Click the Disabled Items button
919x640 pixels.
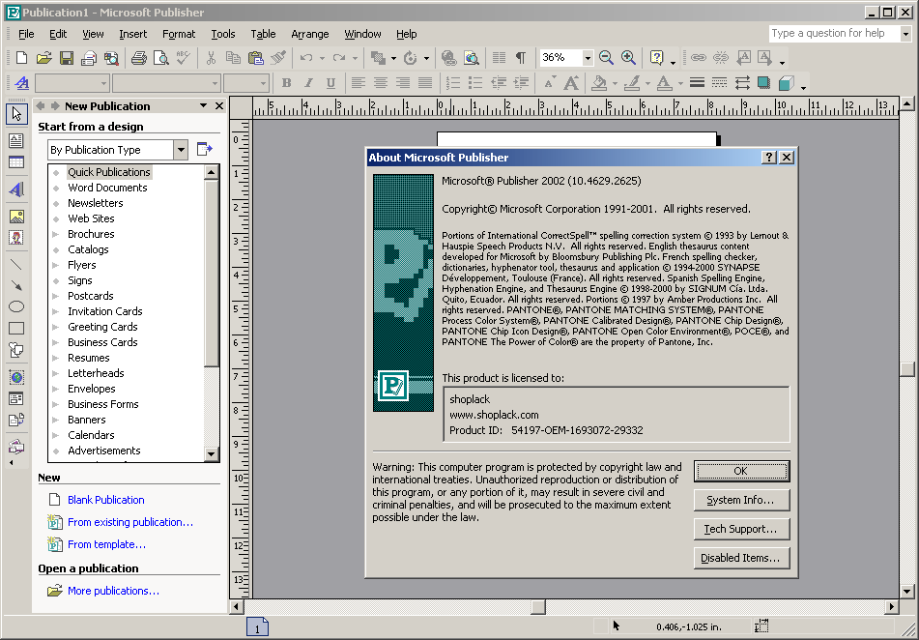coord(741,558)
